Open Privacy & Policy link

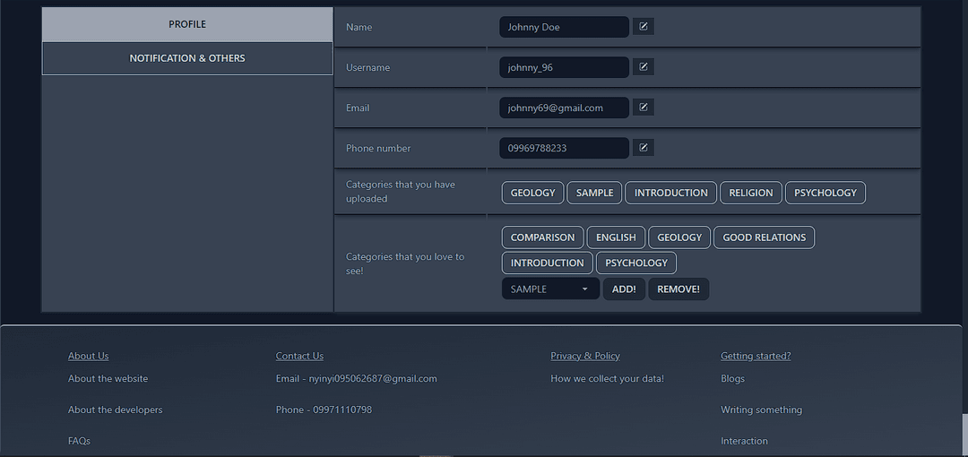pos(585,356)
